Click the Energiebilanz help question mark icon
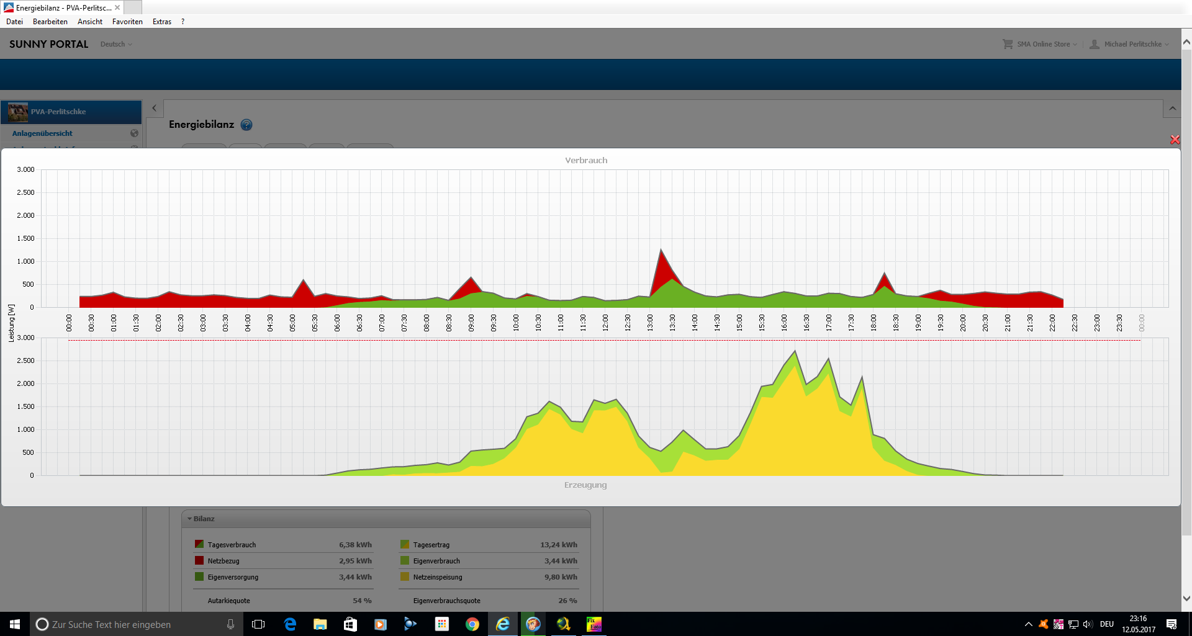This screenshot has height=636, width=1192. coord(246,125)
